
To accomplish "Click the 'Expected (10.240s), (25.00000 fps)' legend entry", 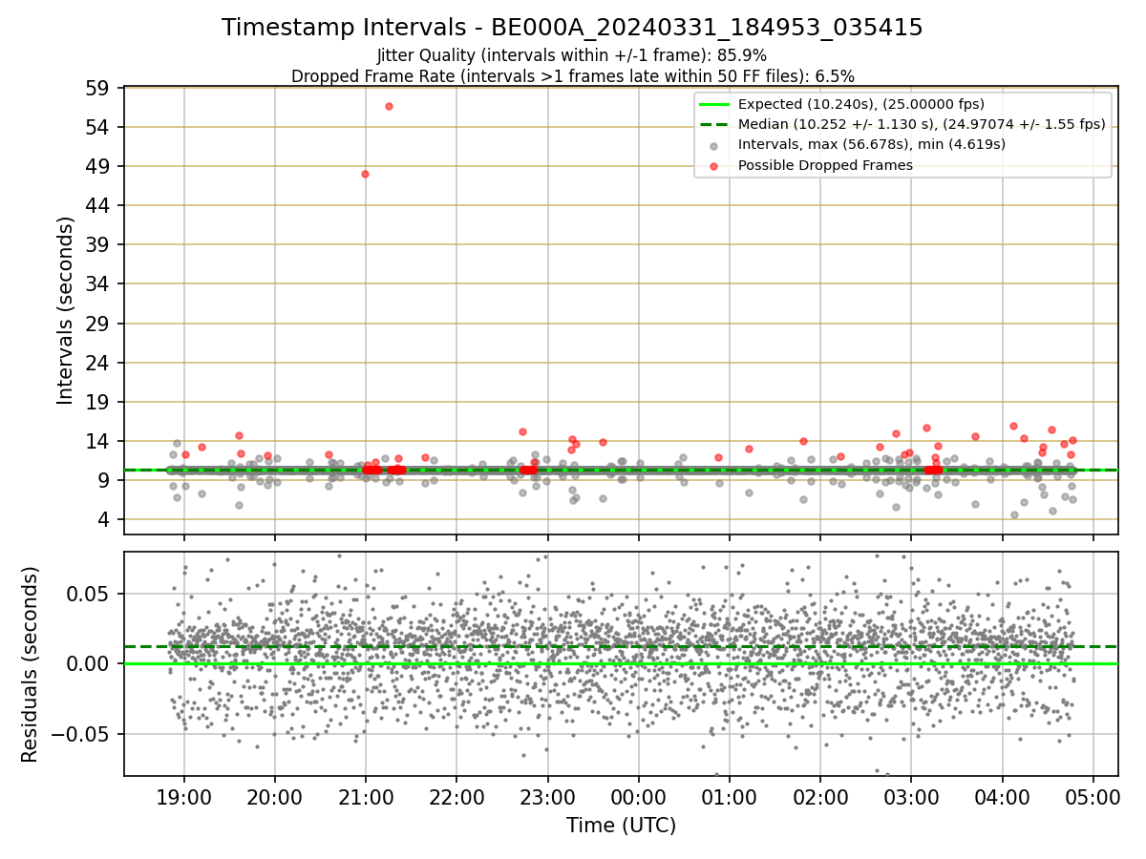I will pos(861,104).
